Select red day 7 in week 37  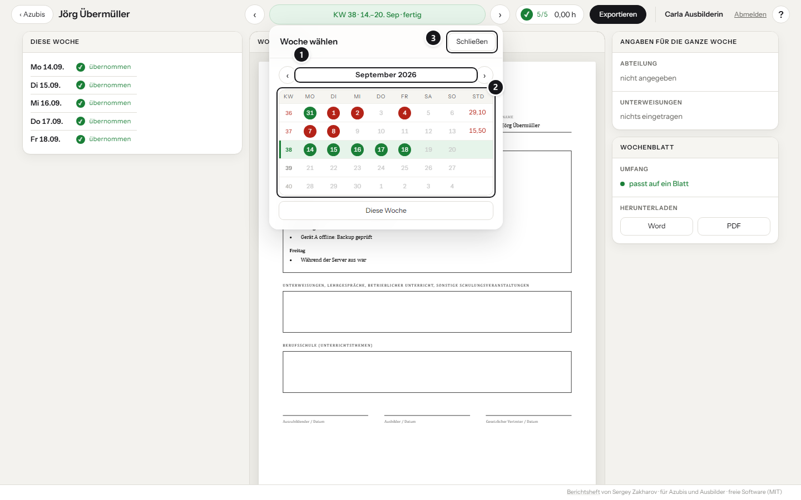tap(310, 131)
